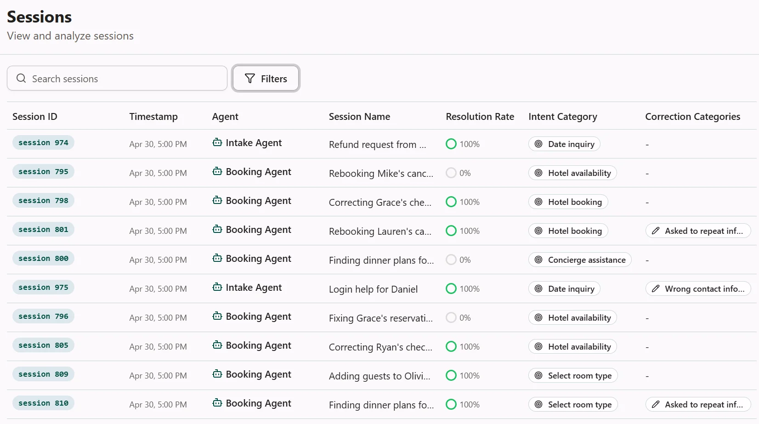Click robot icon for session 805 Booking Agent
Image resolution: width=759 pixels, height=424 pixels.
[x=217, y=345]
